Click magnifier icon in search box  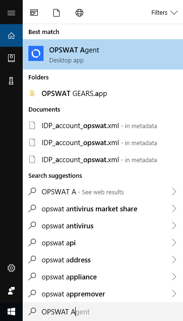32,312
